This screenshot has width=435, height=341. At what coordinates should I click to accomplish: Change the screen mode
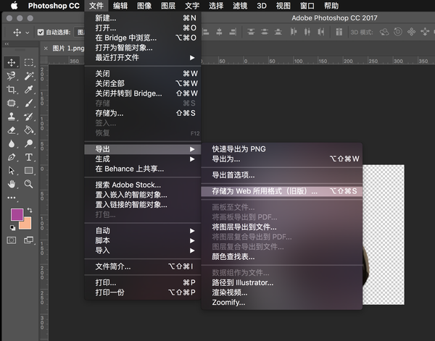point(28,240)
